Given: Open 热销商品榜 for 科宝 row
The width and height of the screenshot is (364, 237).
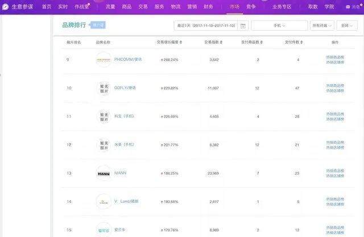Looking at the screenshot, I should 335,114.
